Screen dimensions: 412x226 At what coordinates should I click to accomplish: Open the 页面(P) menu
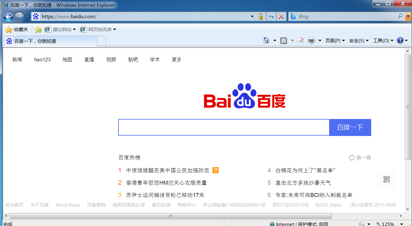[x=335, y=41]
